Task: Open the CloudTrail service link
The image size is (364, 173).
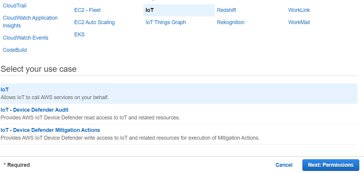Action: click(x=15, y=6)
